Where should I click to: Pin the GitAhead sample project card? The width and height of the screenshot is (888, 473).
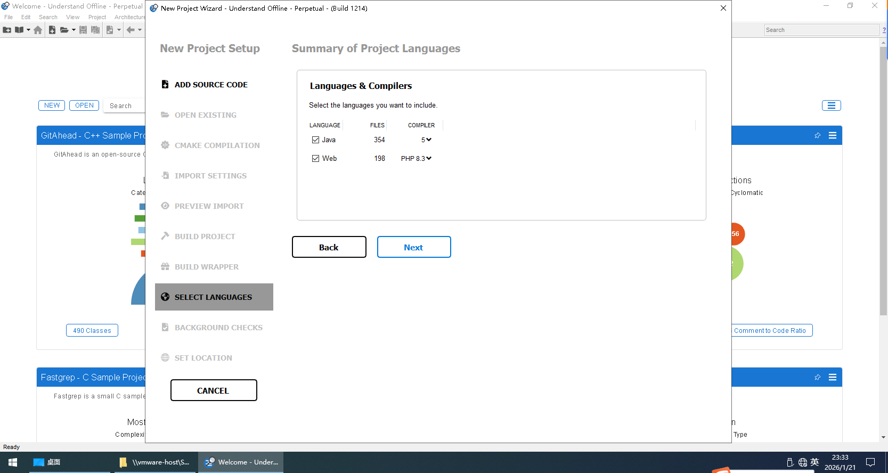(x=817, y=135)
